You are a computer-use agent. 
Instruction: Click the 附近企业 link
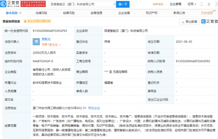94,108
